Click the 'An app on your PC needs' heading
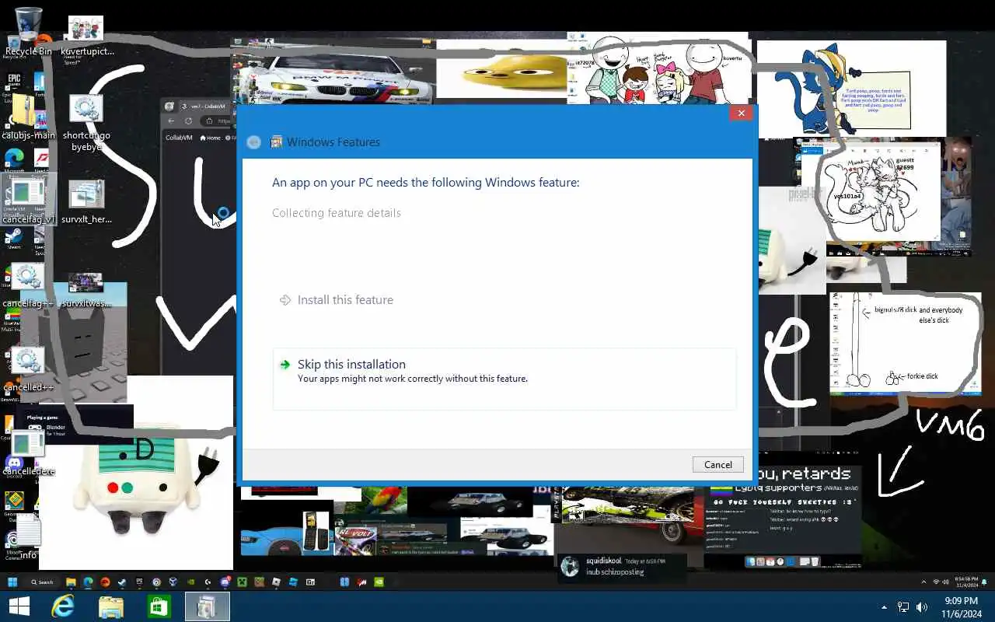This screenshot has width=995, height=622. tap(425, 183)
